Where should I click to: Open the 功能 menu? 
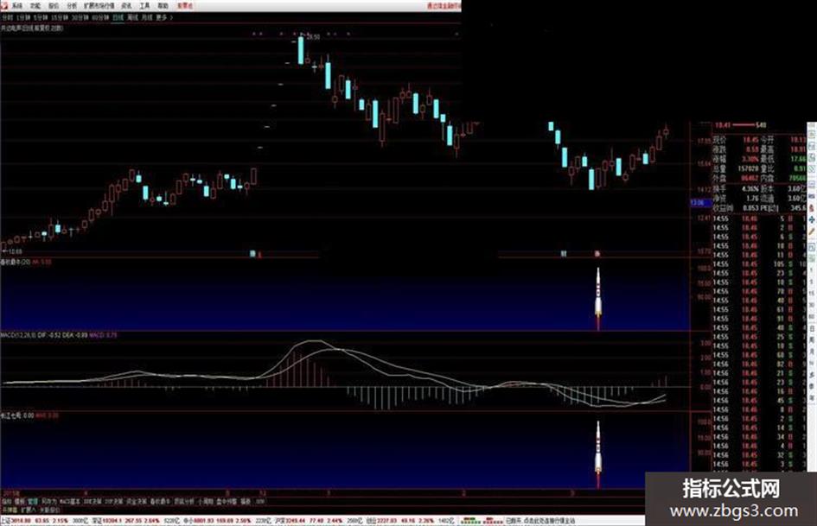point(35,6)
